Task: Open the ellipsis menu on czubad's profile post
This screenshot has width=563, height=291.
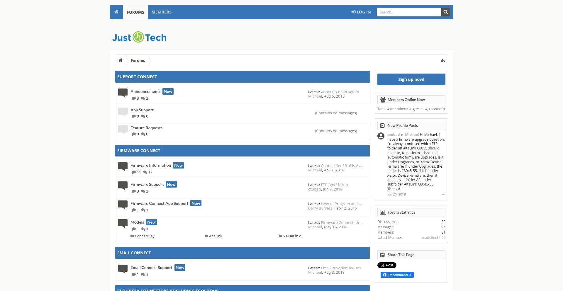Action: pos(443,194)
